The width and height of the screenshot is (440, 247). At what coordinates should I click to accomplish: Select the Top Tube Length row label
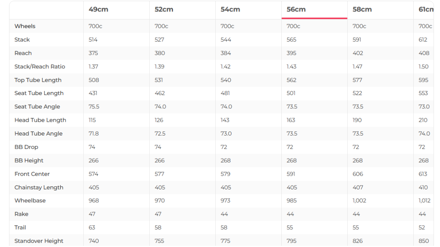pyautogui.click(x=38, y=80)
